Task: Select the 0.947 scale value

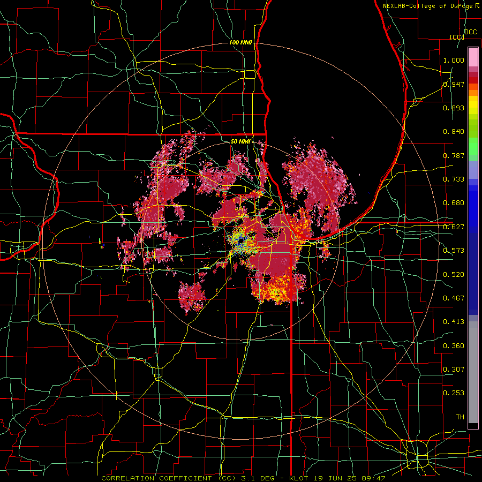Action: [x=454, y=84]
